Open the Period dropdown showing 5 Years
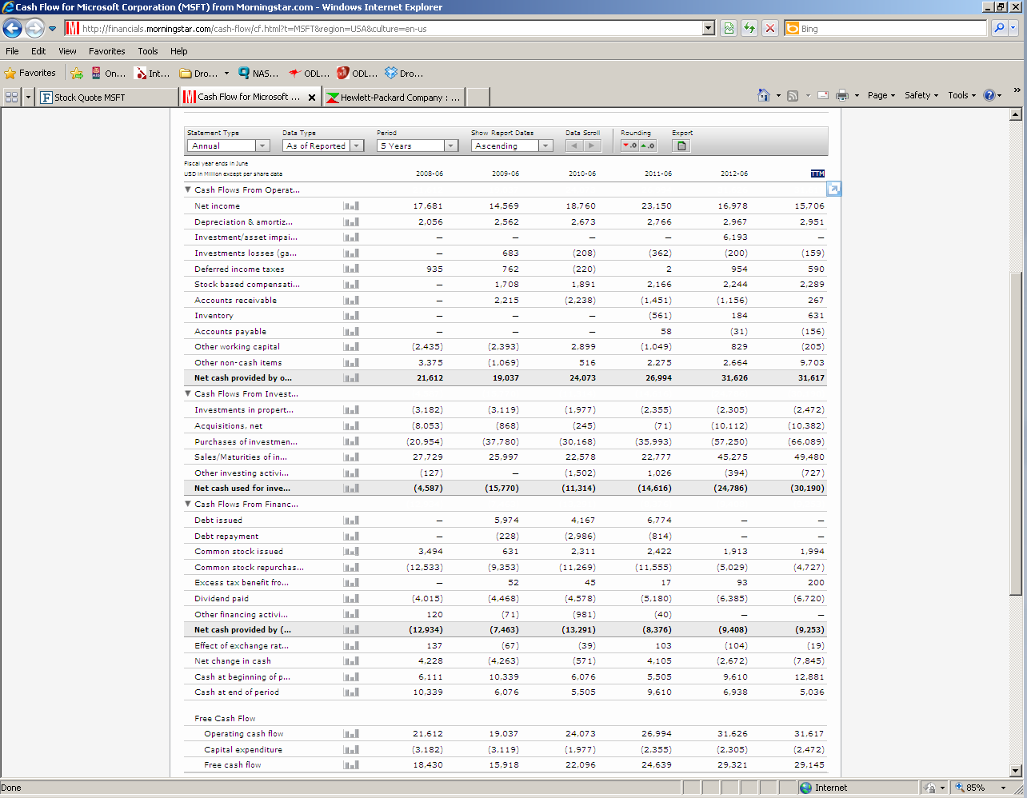 418,146
